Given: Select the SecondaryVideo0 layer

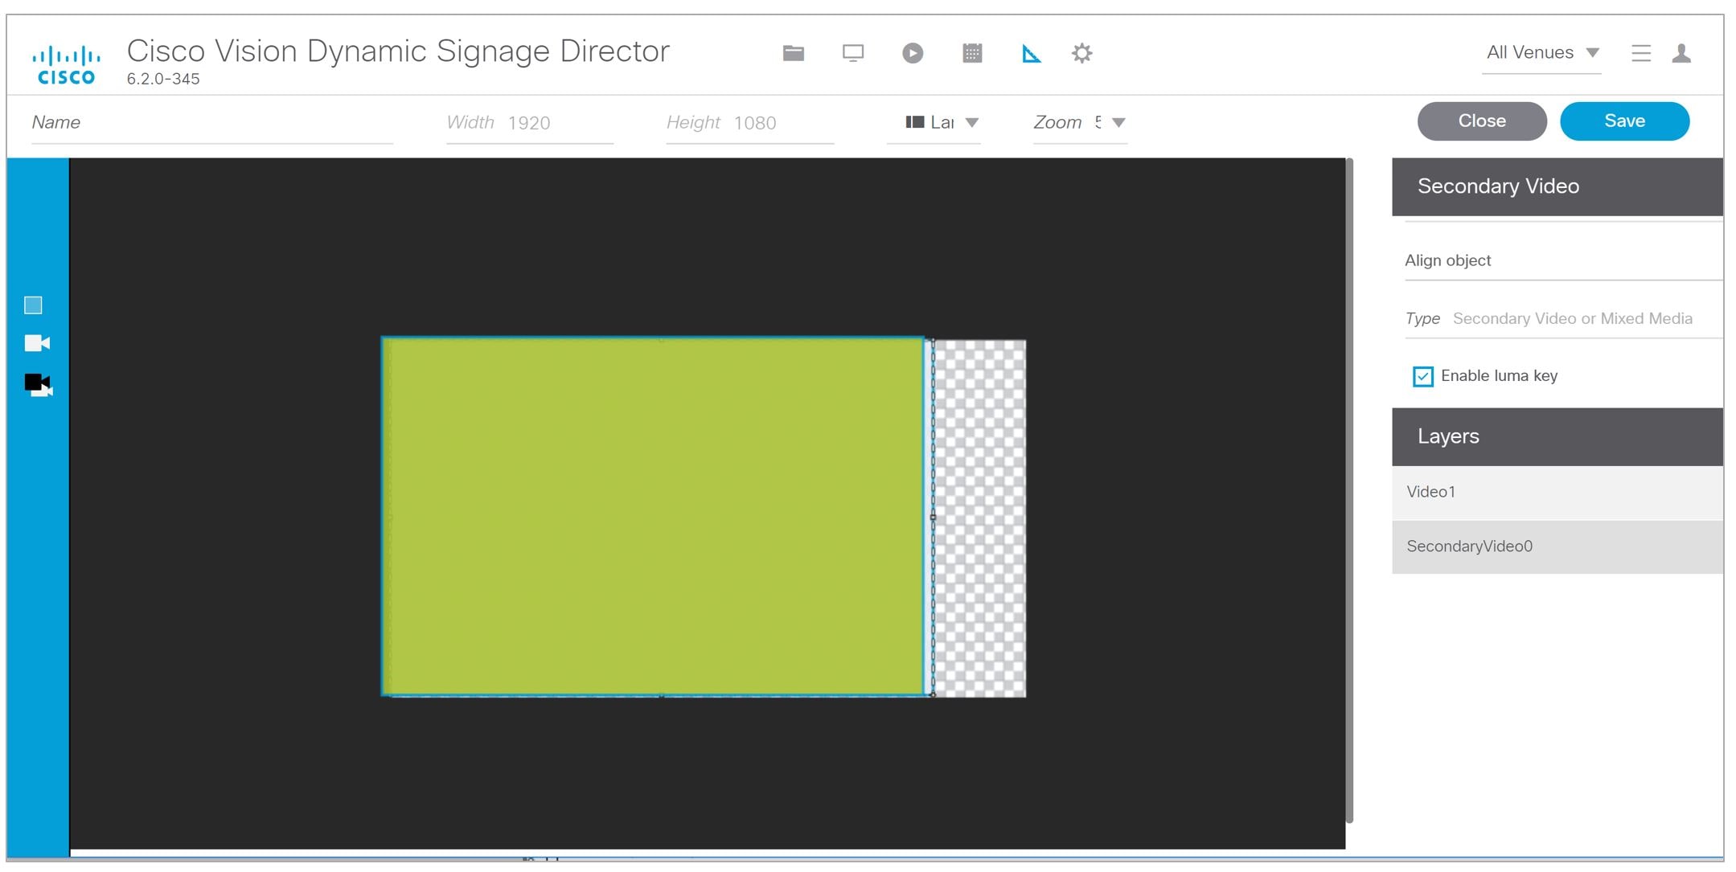Looking at the screenshot, I should coord(1557,547).
